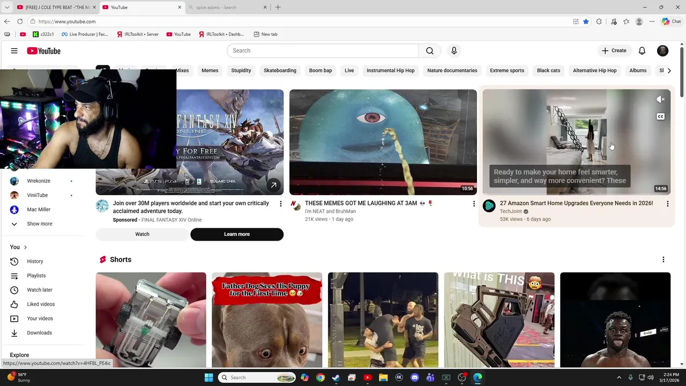The image size is (686, 386).
Task: Select Alternative Hip Hop chip
Action: pos(595,70)
